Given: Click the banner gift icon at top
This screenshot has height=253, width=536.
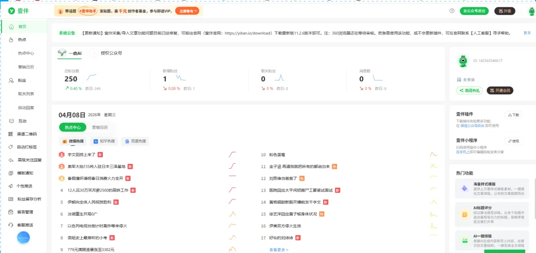Looking at the screenshot, I should coord(60,11).
